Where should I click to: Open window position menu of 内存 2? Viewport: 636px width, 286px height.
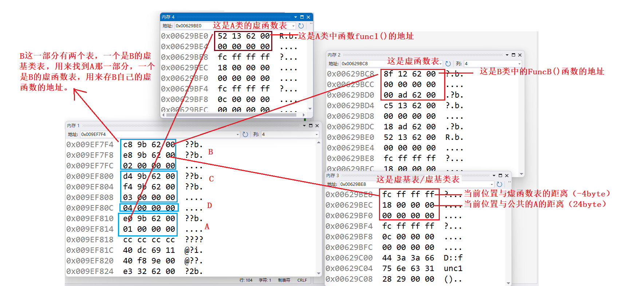pyautogui.click(x=507, y=55)
